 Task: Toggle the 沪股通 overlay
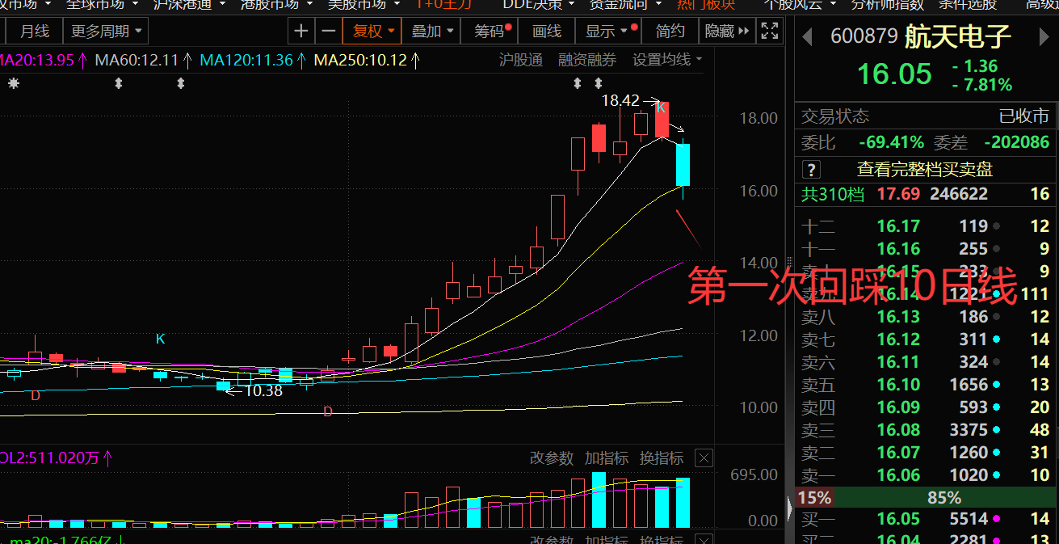(x=520, y=60)
